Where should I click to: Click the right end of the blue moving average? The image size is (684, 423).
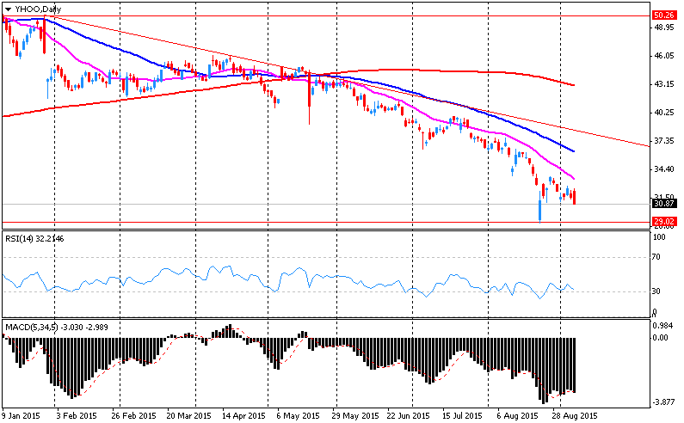tap(572, 150)
